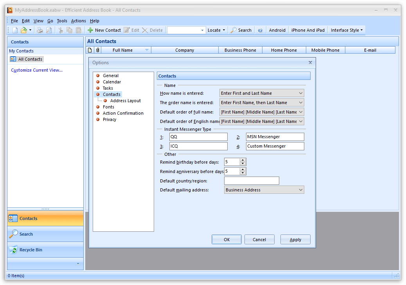Open the Tools menu

tap(62, 21)
